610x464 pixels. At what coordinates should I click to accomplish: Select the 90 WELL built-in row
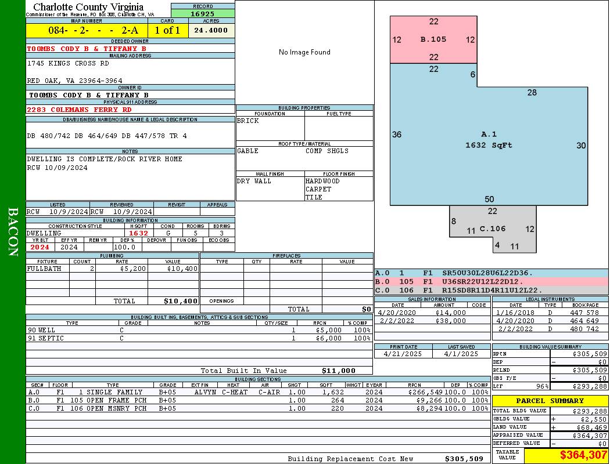pos(199,330)
